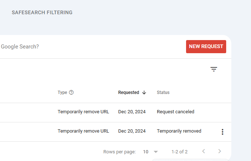Click the first row's Dec 20, 2024 date
Viewport: 251px width, 161px height.
(x=132, y=112)
